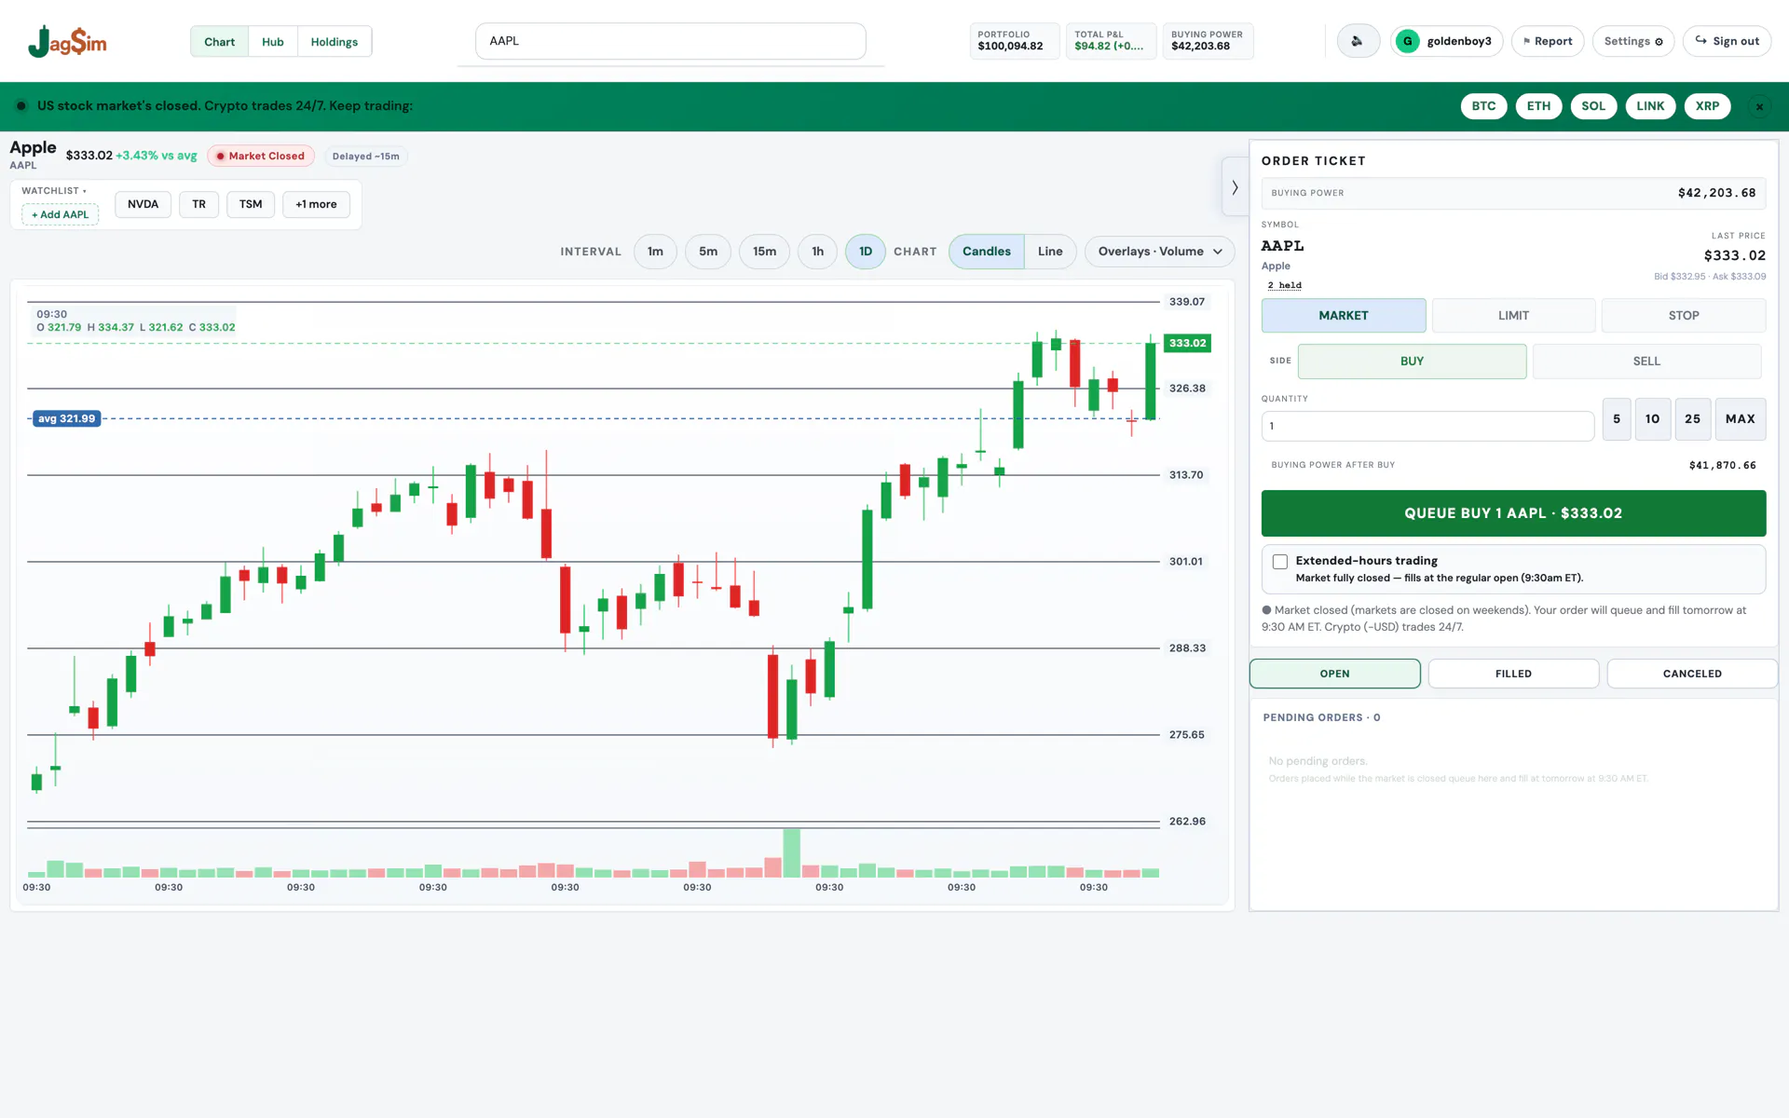Viewport: 1789px width, 1118px height.
Task: Click the tallest volume bar in the chart
Action: coord(792,852)
